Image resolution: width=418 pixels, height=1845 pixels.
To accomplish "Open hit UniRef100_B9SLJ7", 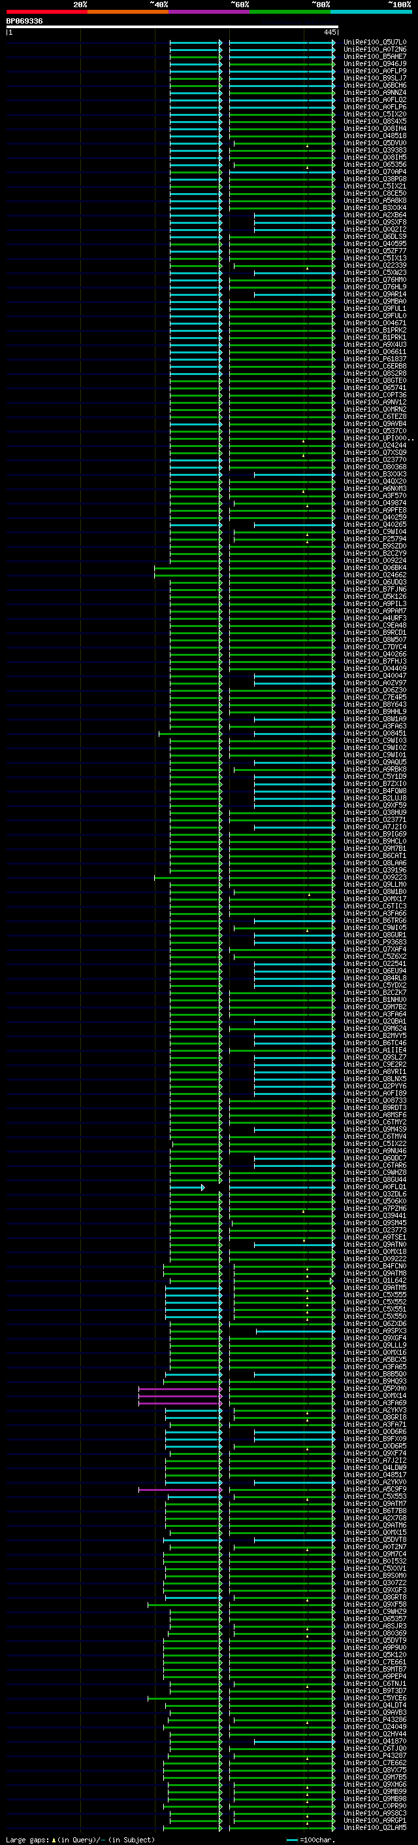I will coord(374,78).
